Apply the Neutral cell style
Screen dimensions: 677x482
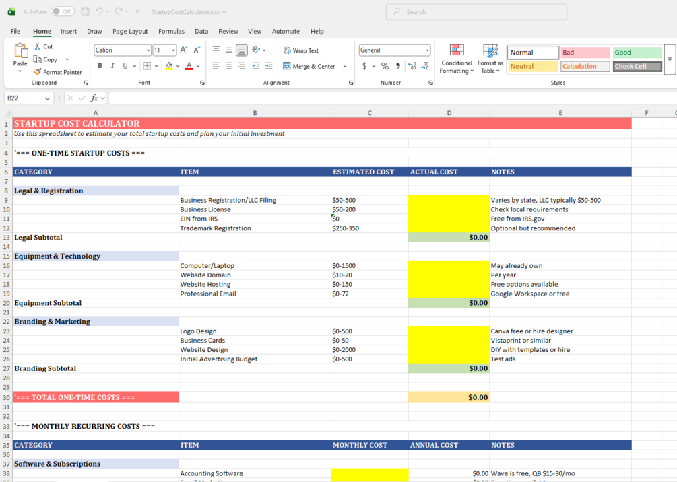pyautogui.click(x=534, y=66)
